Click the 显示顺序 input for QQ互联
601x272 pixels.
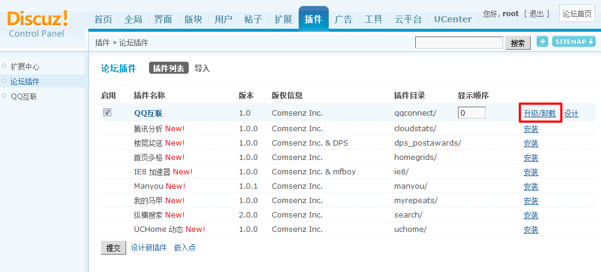[471, 113]
